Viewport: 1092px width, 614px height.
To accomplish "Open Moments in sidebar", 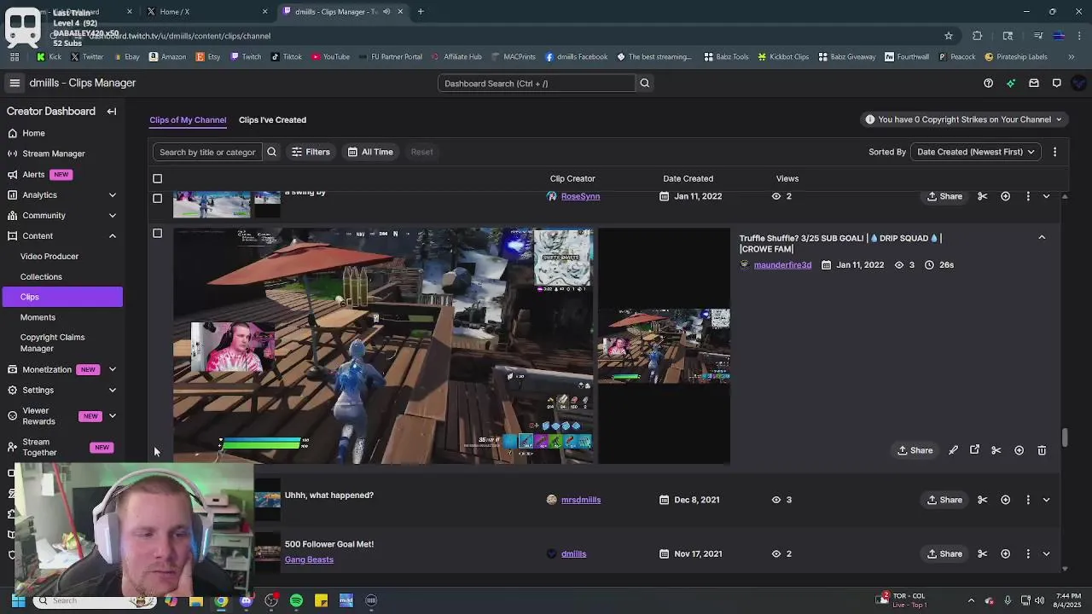I will [38, 317].
